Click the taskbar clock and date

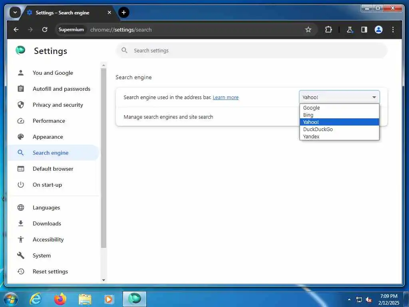click(x=389, y=299)
